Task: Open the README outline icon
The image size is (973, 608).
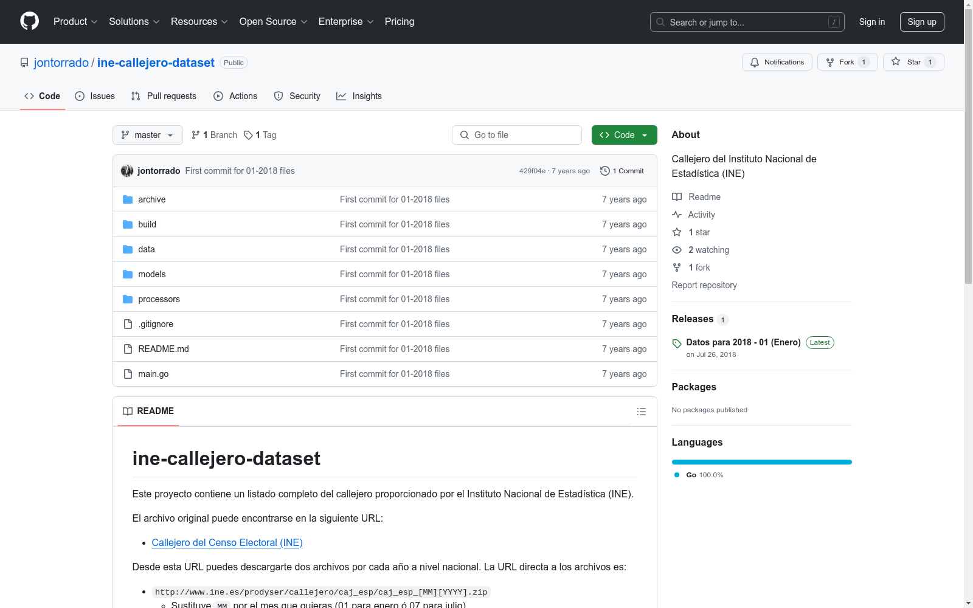Action: tap(641, 412)
